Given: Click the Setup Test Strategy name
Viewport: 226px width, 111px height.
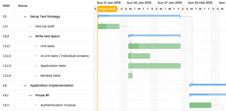Looking at the screenshot, I should 45,16.
